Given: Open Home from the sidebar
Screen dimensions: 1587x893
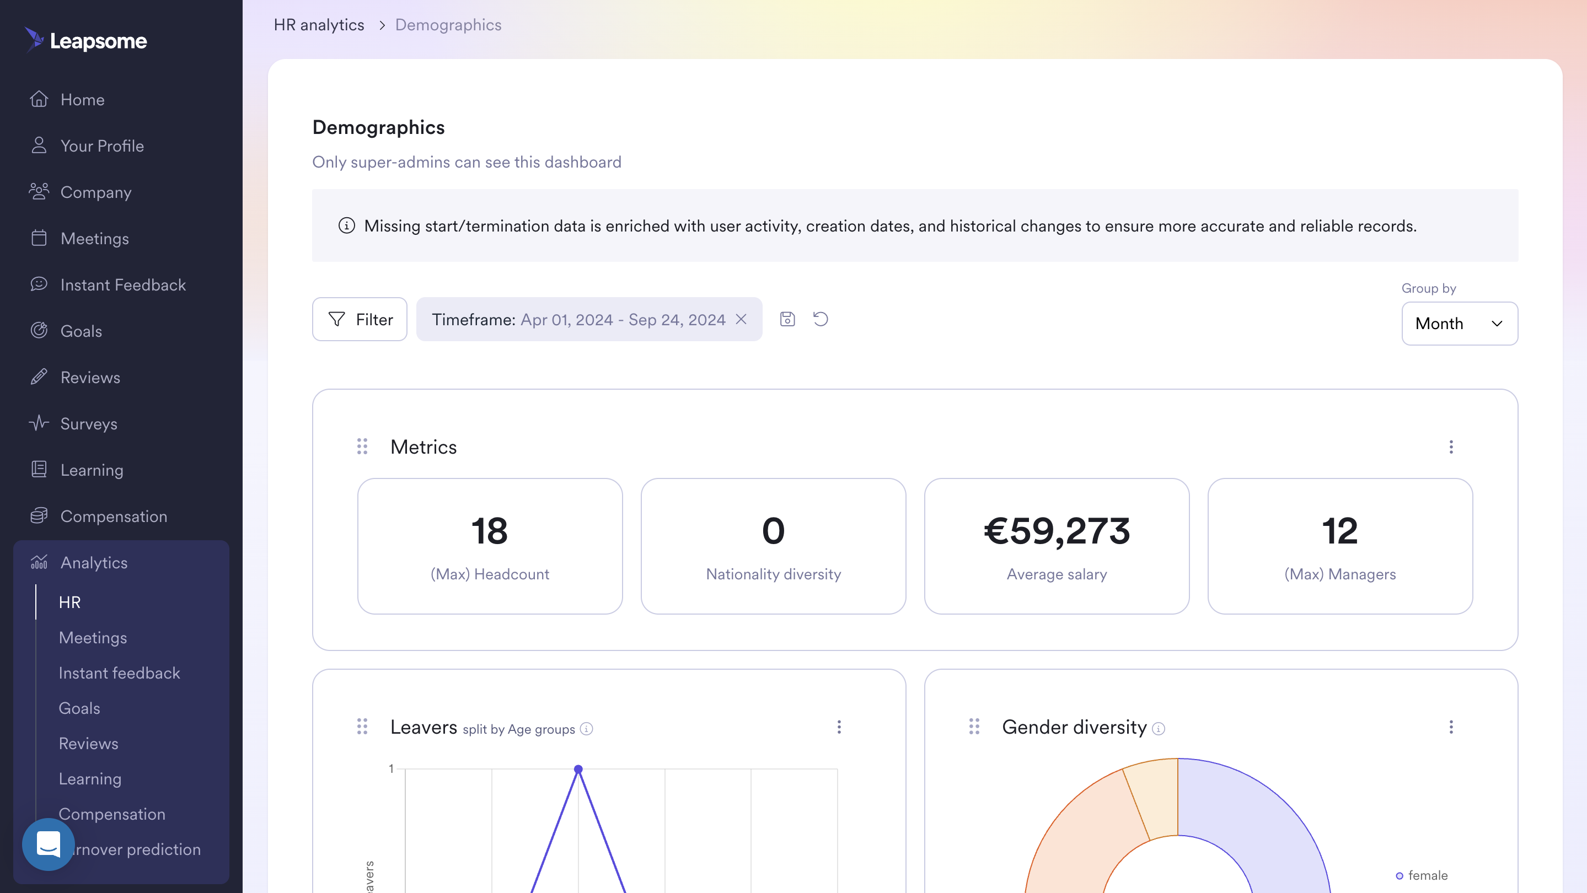Looking at the screenshot, I should pyautogui.click(x=83, y=100).
